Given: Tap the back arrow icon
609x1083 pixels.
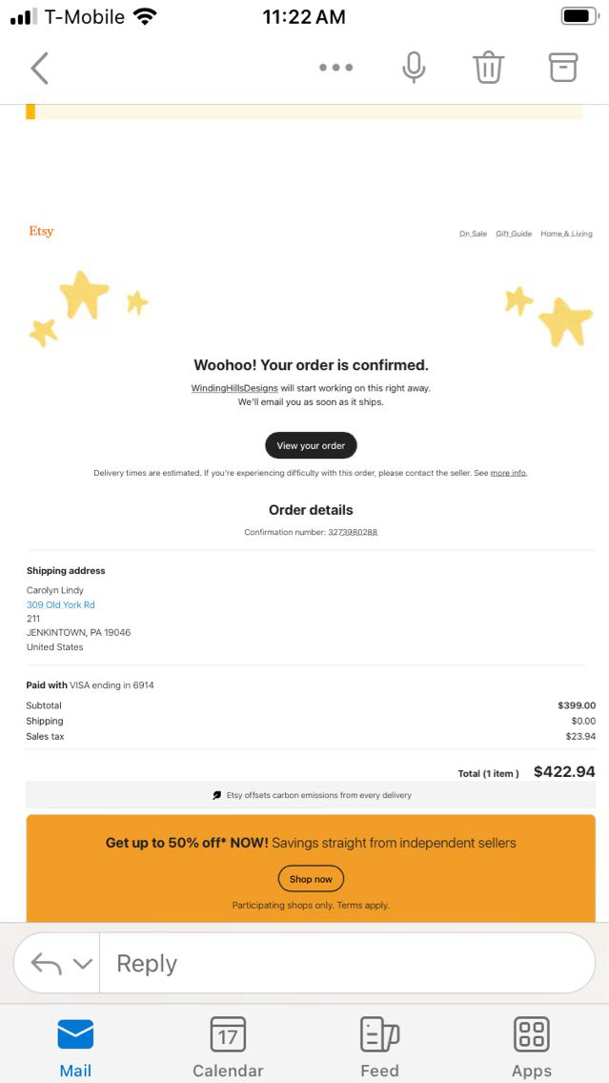Looking at the screenshot, I should (39, 68).
